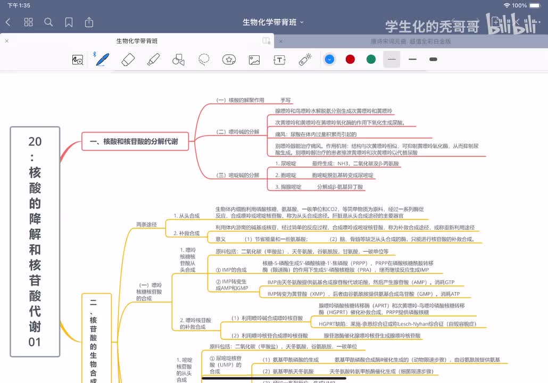The width and height of the screenshot is (548, 383).
Task: Click the Wi-Fi icon in status bar
Action: 507,6
